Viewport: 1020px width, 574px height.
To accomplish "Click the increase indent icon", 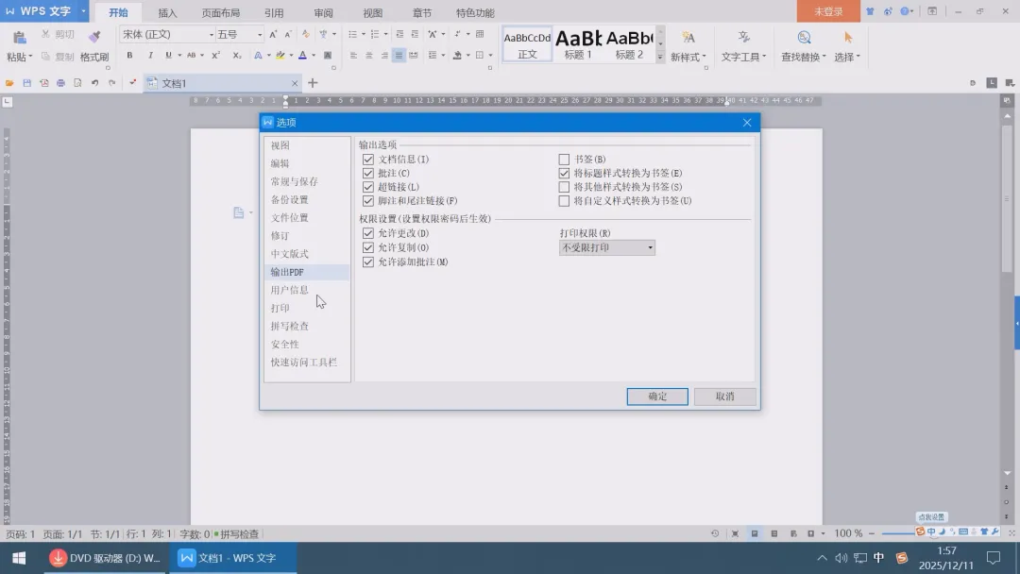I will click(415, 34).
